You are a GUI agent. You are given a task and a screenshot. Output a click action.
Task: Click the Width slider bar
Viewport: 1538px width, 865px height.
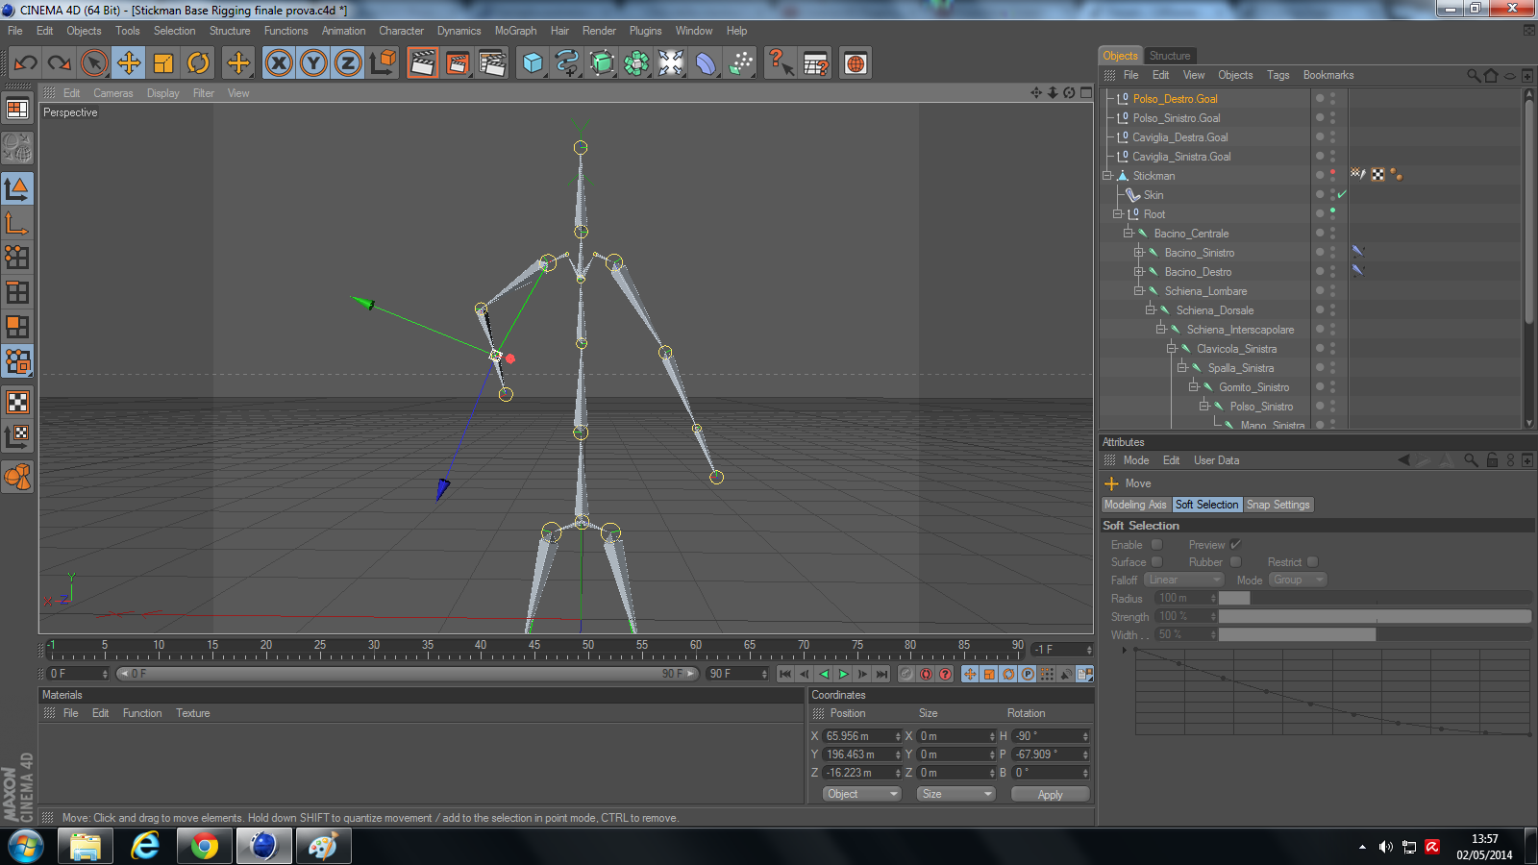pyautogui.click(x=1374, y=634)
